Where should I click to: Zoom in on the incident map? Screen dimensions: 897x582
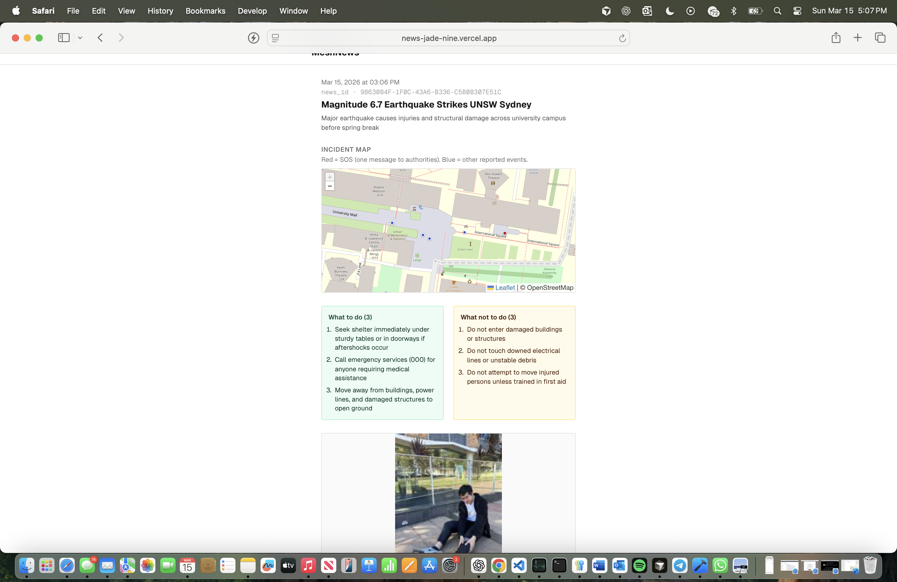[330, 177]
